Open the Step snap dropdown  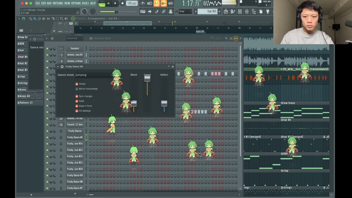[185, 12]
